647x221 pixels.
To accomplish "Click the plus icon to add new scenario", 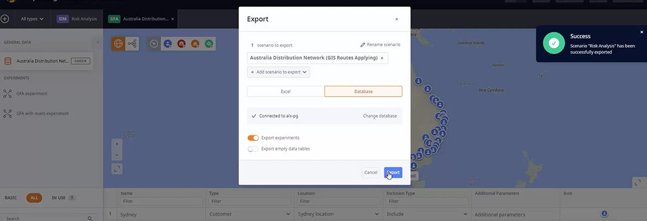I will pos(4,19).
